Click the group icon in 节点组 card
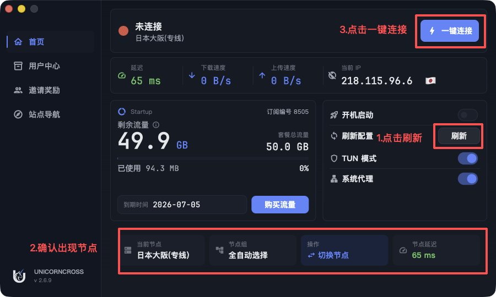Image resolution: width=496 pixels, height=297 pixels. pos(219,250)
